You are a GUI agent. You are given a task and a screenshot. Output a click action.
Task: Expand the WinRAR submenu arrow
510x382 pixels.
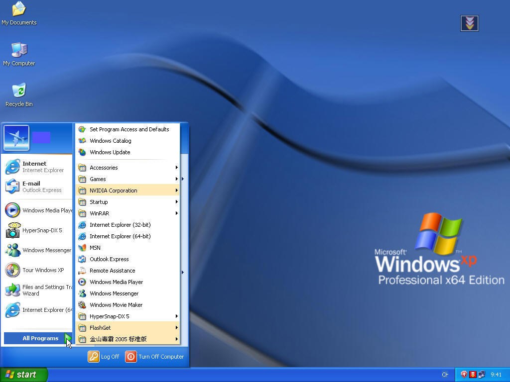click(x=177, y=213)
